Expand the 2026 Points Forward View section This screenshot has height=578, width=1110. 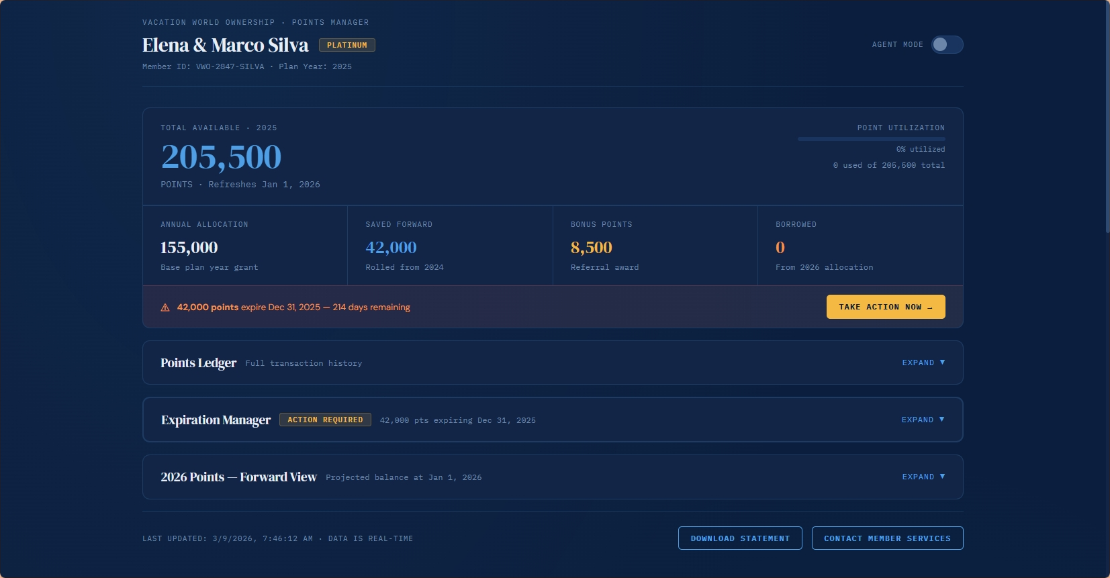tap(923, 477)
